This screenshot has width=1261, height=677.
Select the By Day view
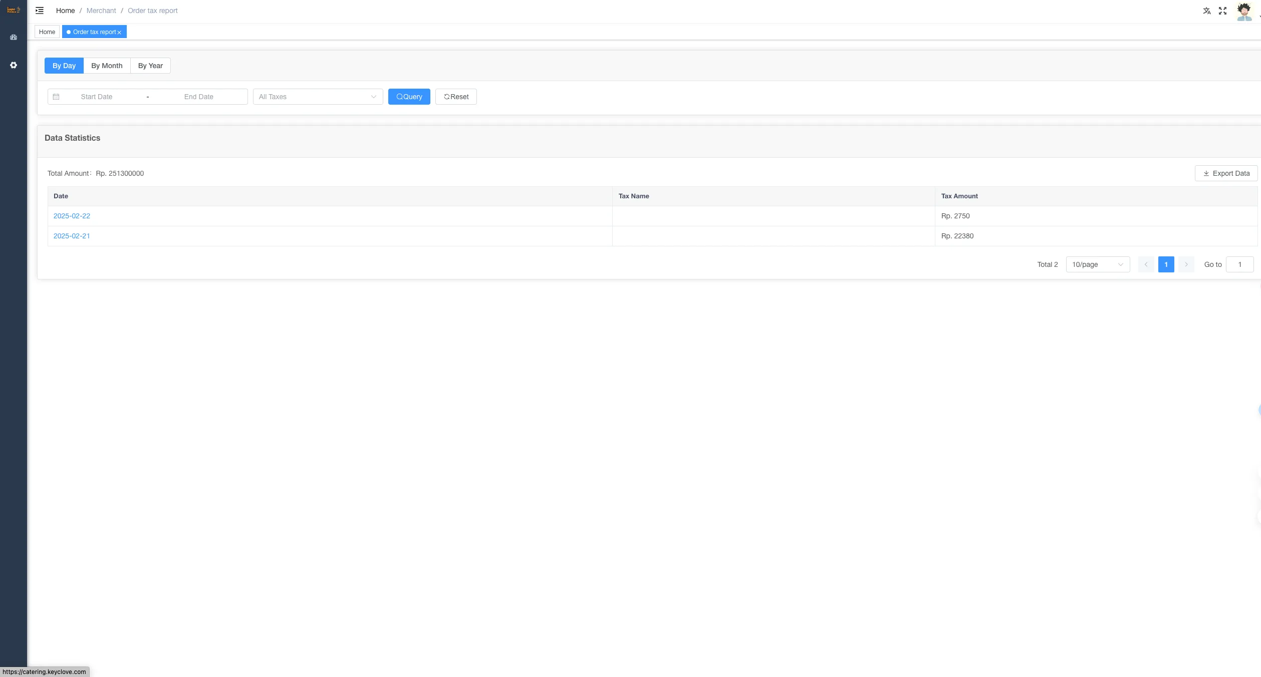pyautogui.click(x=64, y=66)
